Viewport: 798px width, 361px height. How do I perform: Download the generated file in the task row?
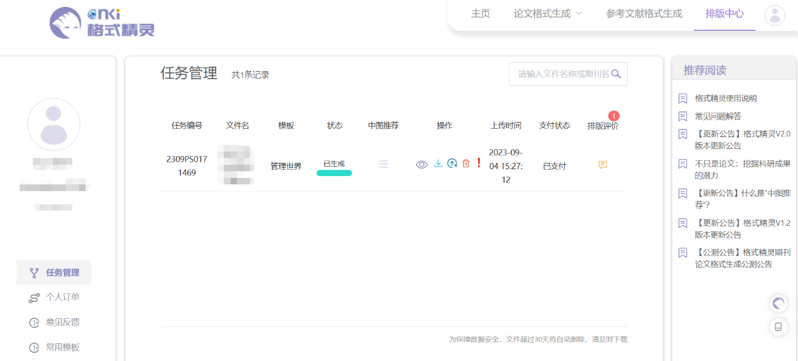click(438, 164)
